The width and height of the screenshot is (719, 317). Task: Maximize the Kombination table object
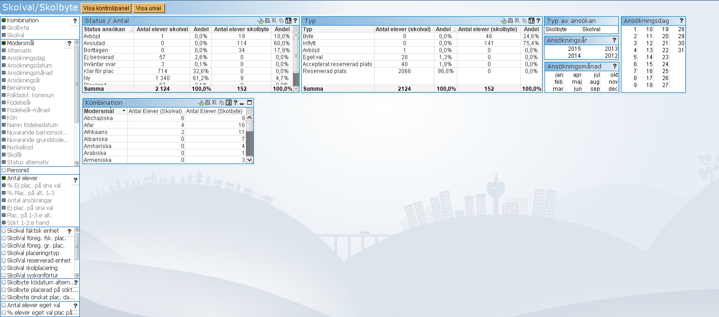point(249,102)
